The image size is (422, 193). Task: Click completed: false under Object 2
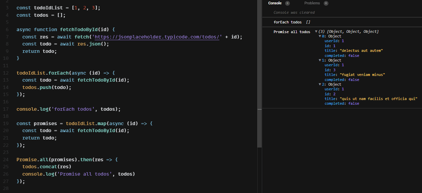click(x=341, y=103)
